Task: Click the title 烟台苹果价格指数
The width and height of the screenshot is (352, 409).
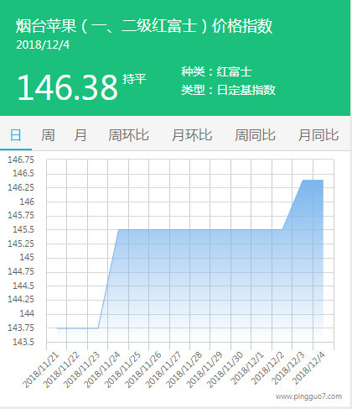Action: pyautogui.click(x=144, y=26)
